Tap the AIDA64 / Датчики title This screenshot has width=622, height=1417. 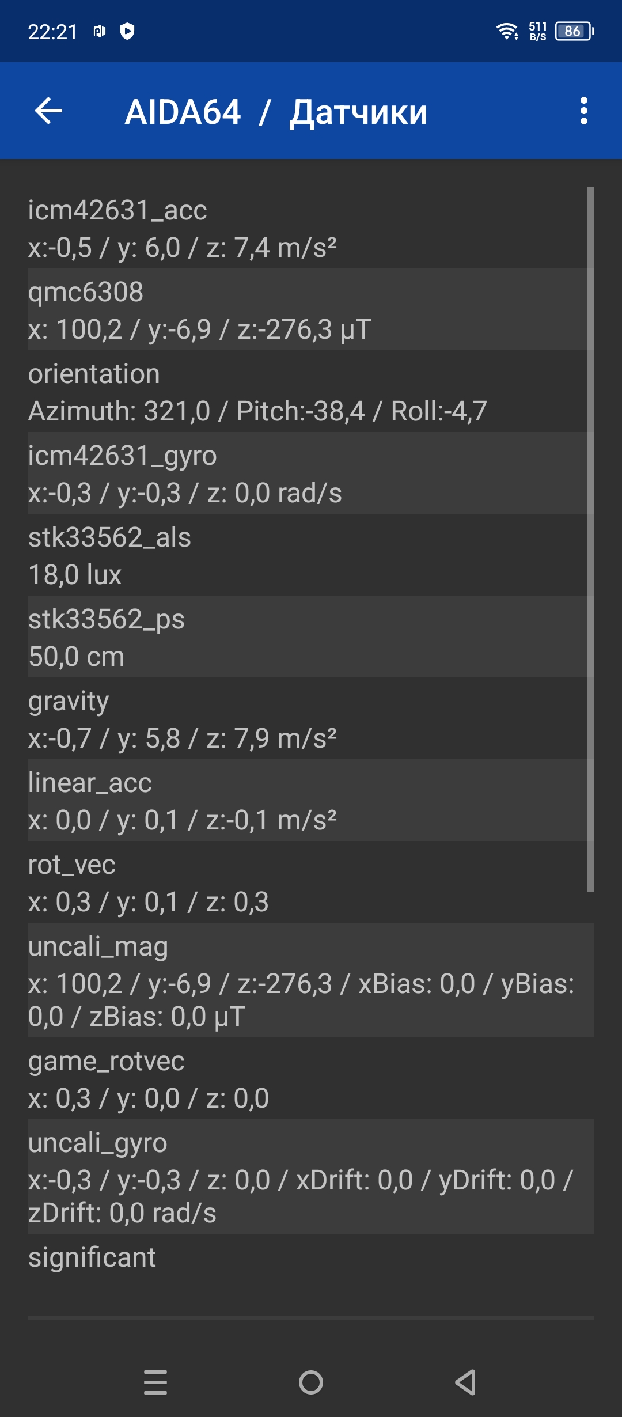click(276, 112)
